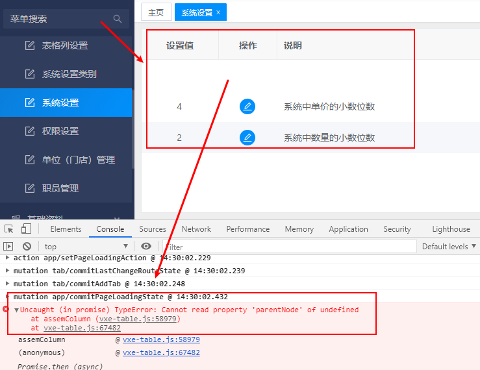Open the Performance panel
The width and height of the screenshot is (480, 370).
click(248, 229)
